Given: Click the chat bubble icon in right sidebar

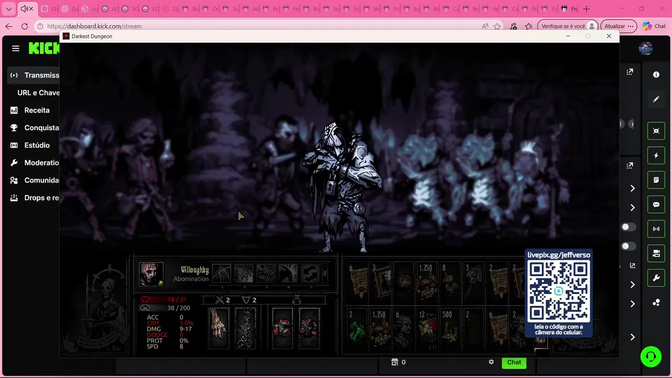Looking at the screenshot, I should point(656,205).
